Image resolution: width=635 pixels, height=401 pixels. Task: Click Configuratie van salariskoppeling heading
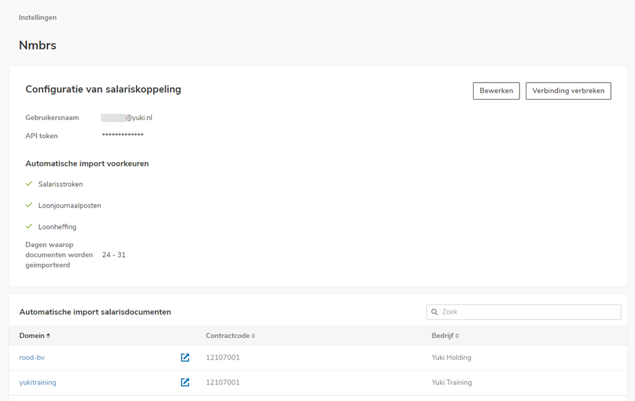click(x=104, y=89)
